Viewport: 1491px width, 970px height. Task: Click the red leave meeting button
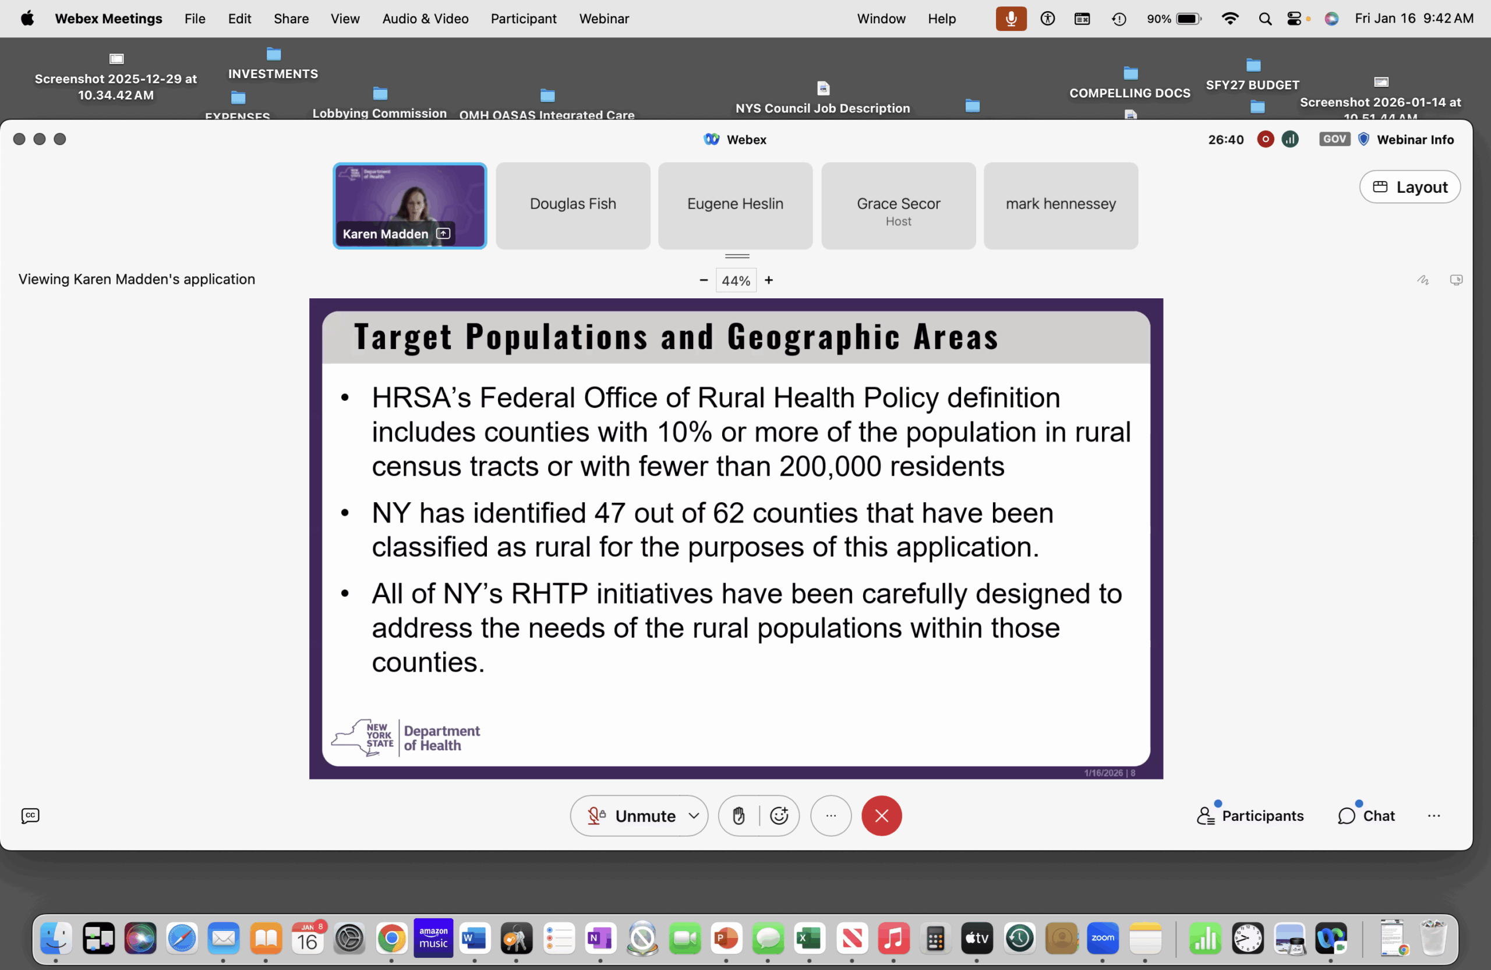tap(881, 816)
